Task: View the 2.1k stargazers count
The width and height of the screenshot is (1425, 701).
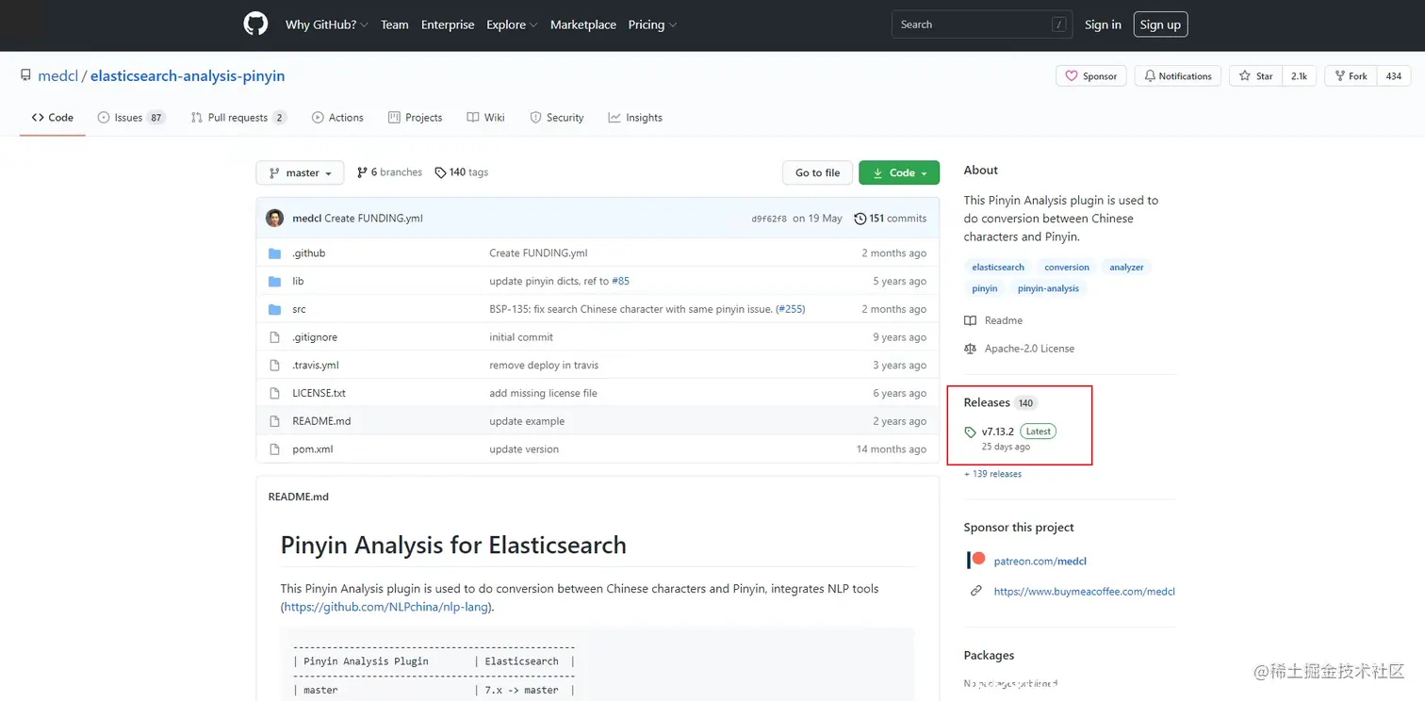Action: click(x=1299, y=76)
